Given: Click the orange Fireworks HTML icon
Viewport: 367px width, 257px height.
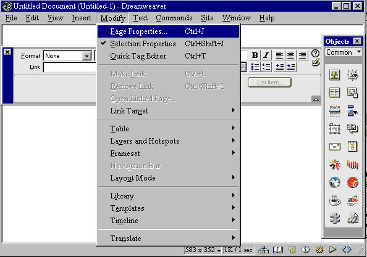Looking at the screenshot, I should tap(353, 182).
